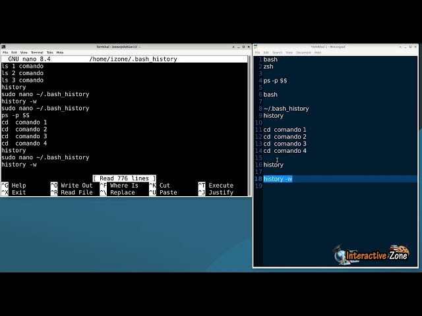Open the Tabs menu in the terminal window
The width and height of the screenshot is (422, 316).
point(50,53)
